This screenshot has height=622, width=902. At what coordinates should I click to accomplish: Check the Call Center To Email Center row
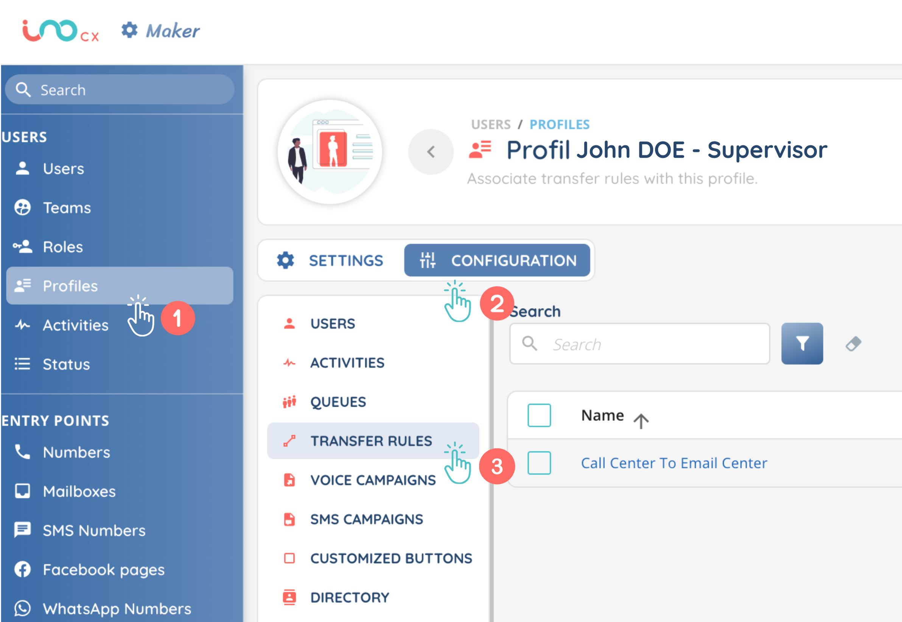(x=539, y=463)
